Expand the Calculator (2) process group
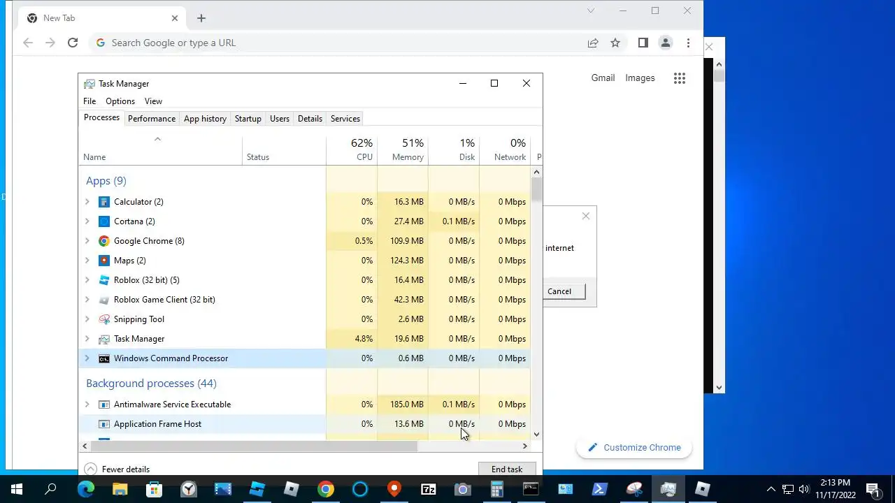The image size is (895, 503). (x=87, y=202)
